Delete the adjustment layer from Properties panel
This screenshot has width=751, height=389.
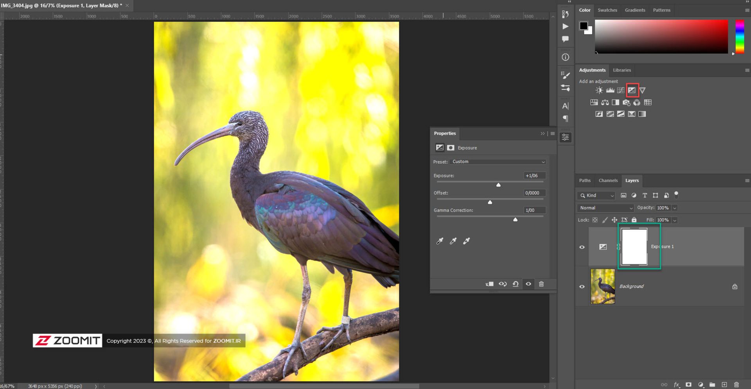coord(541,284)
